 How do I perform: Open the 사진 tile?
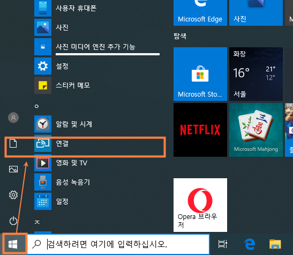(256, 13)
